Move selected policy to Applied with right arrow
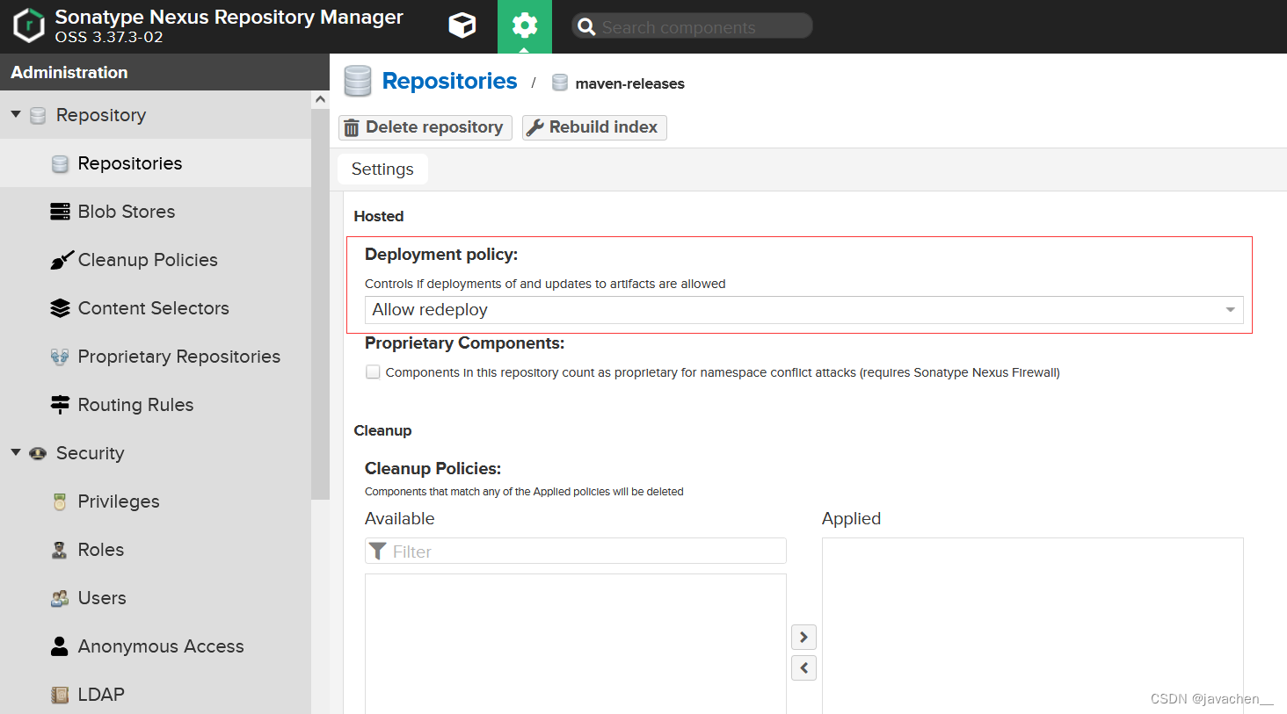The width and height of the screenshot is (1287, 714). pyautogui.click(x=803, y=637)
